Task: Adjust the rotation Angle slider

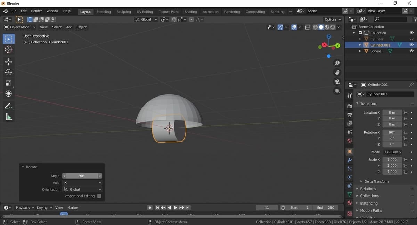Action: click(82, 176)
